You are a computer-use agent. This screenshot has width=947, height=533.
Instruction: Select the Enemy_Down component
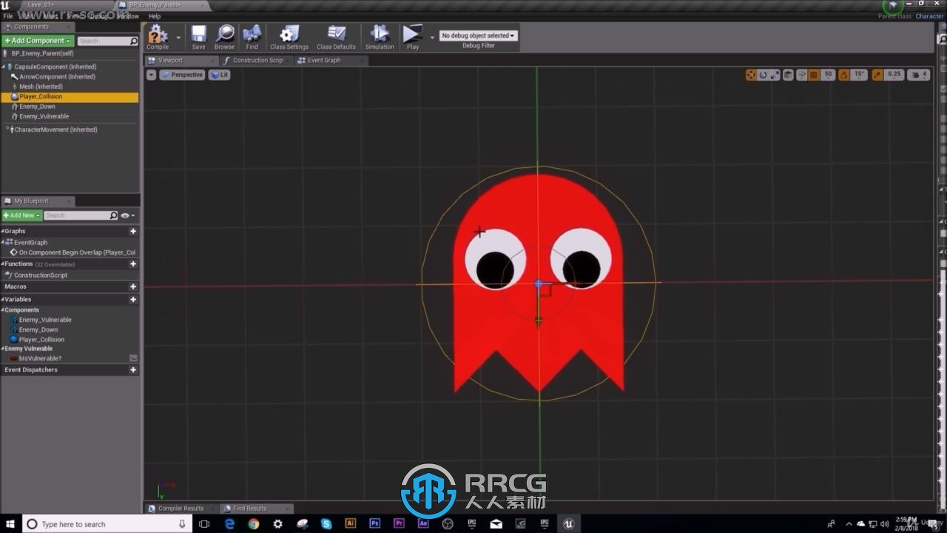(x=38, y=107)
